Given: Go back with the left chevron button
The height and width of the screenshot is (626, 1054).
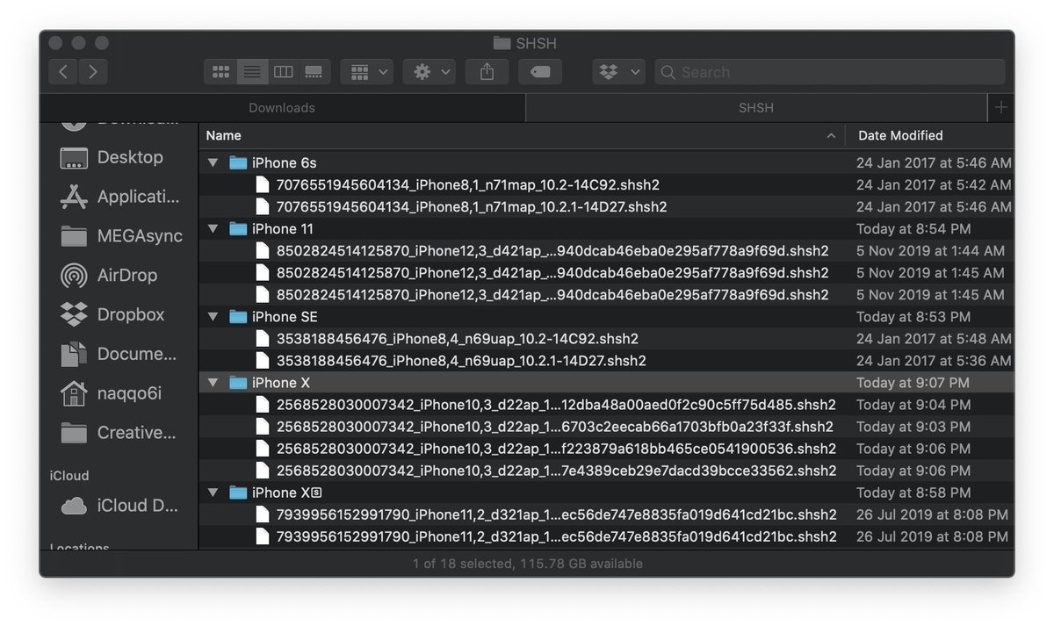Looking at the screenshot, I should point(62,72).
